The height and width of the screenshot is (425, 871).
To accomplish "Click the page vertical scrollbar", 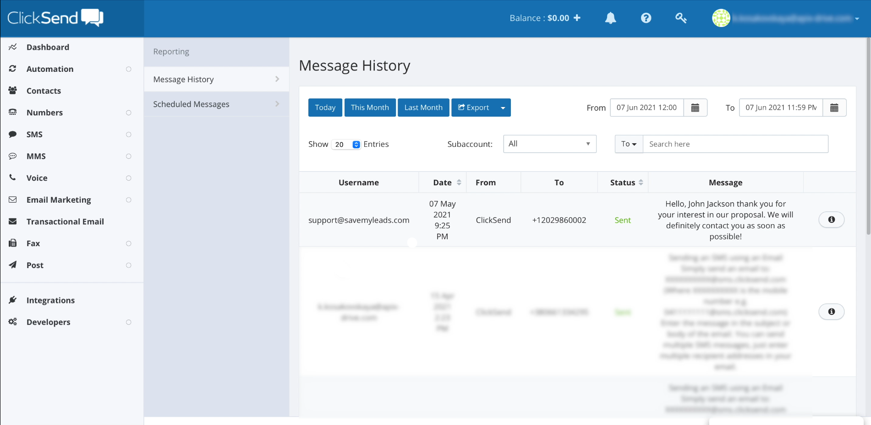I will [868, 137].
